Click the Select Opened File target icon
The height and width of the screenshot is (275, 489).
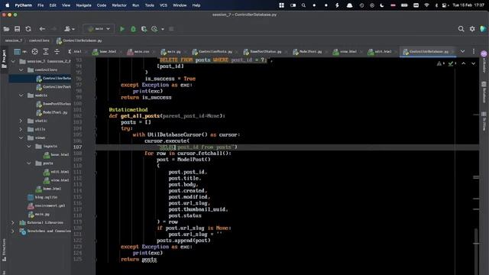click(34, 51)
